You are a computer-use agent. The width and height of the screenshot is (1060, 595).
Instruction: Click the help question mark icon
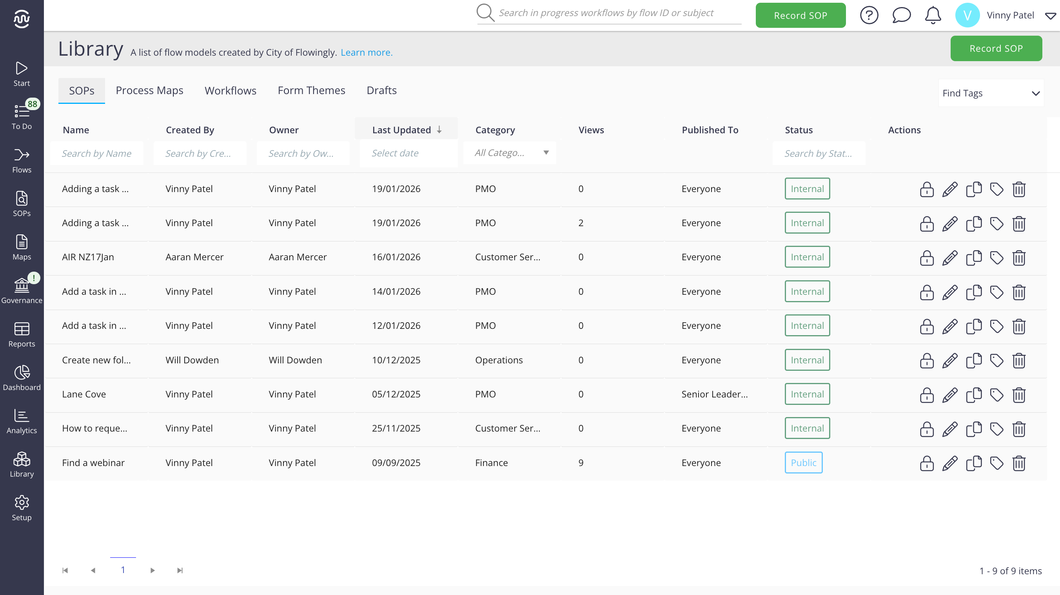pyautogui.click(x=869, y=15)
